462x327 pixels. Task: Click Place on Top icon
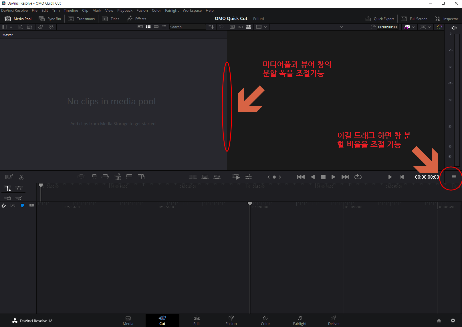129,177
